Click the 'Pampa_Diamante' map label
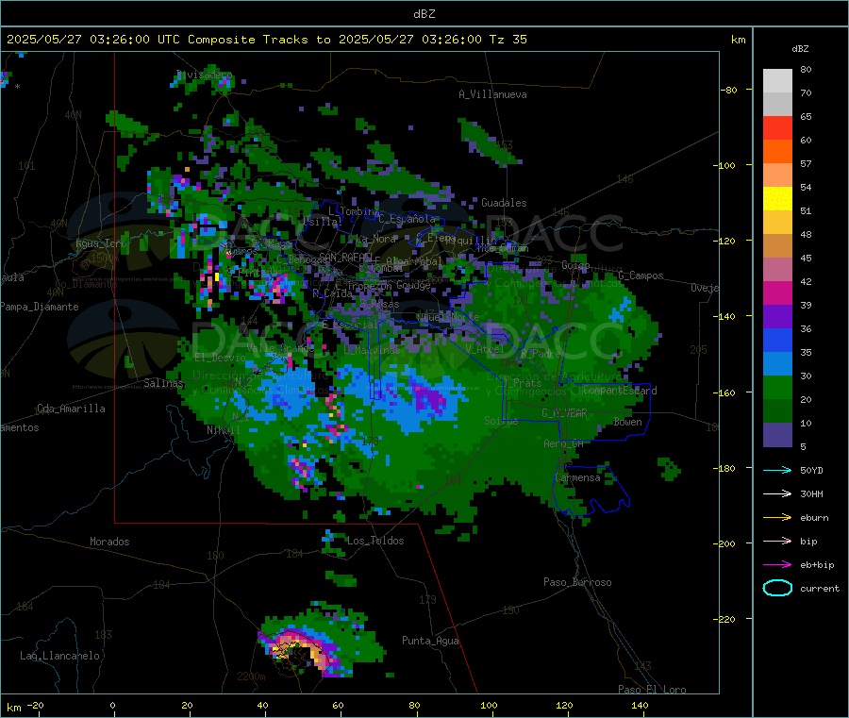This screenshot has height=718, width=849. click(39, 307)
